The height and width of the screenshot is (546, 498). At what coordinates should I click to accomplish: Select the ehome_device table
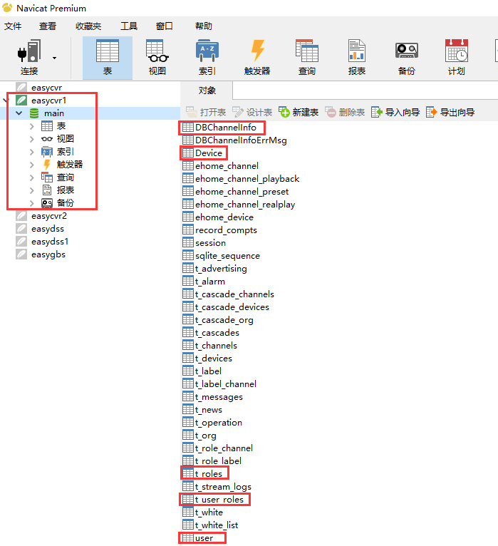224,217
